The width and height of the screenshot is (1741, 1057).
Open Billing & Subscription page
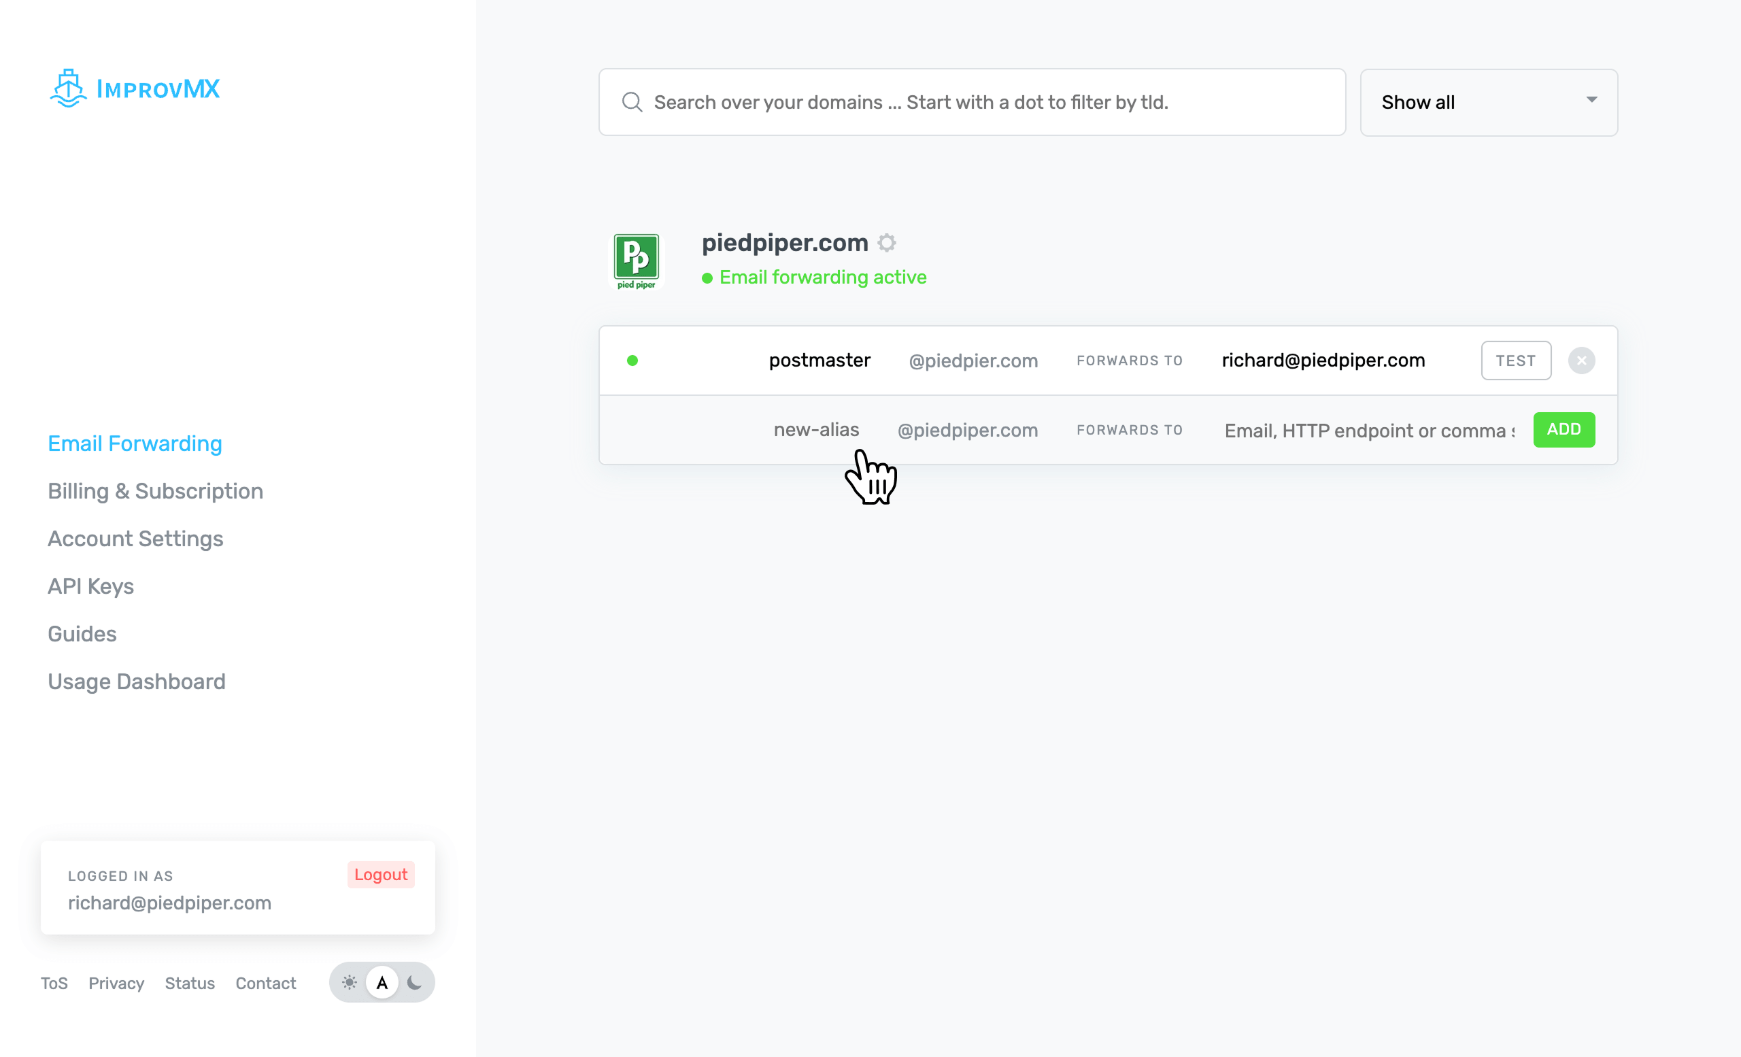tap(156, 491)
